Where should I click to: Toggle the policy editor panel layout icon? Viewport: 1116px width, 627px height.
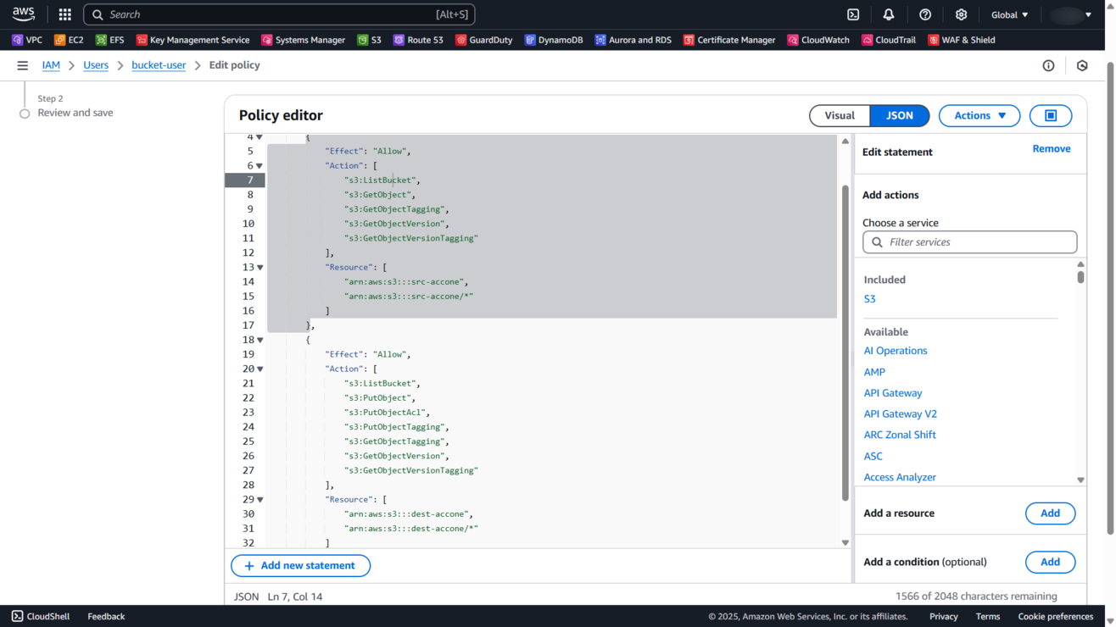pos(1051,115)
